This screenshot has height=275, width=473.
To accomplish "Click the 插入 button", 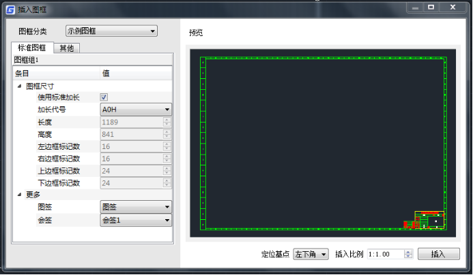I will (438, 254).
